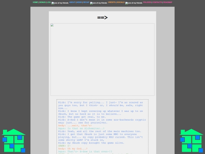
Task: Open the BONUS navigation link
Action: [43, 2]
